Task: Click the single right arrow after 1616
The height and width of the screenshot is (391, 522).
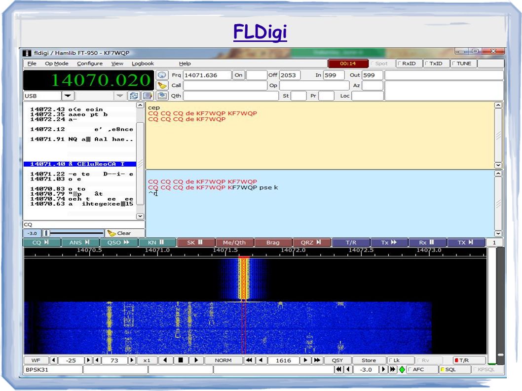Action: pos(305,360)
